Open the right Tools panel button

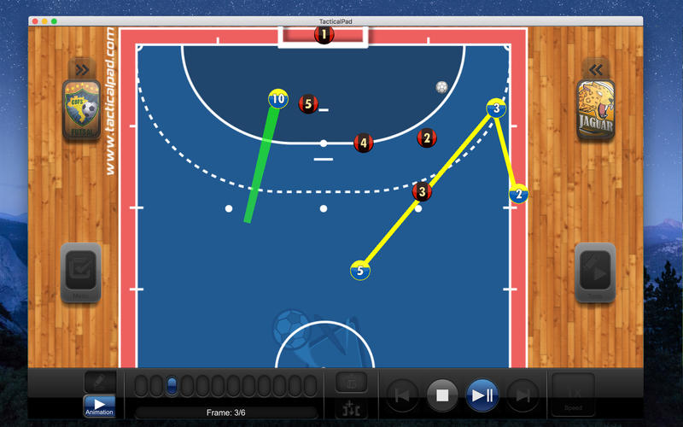[595, 272]
